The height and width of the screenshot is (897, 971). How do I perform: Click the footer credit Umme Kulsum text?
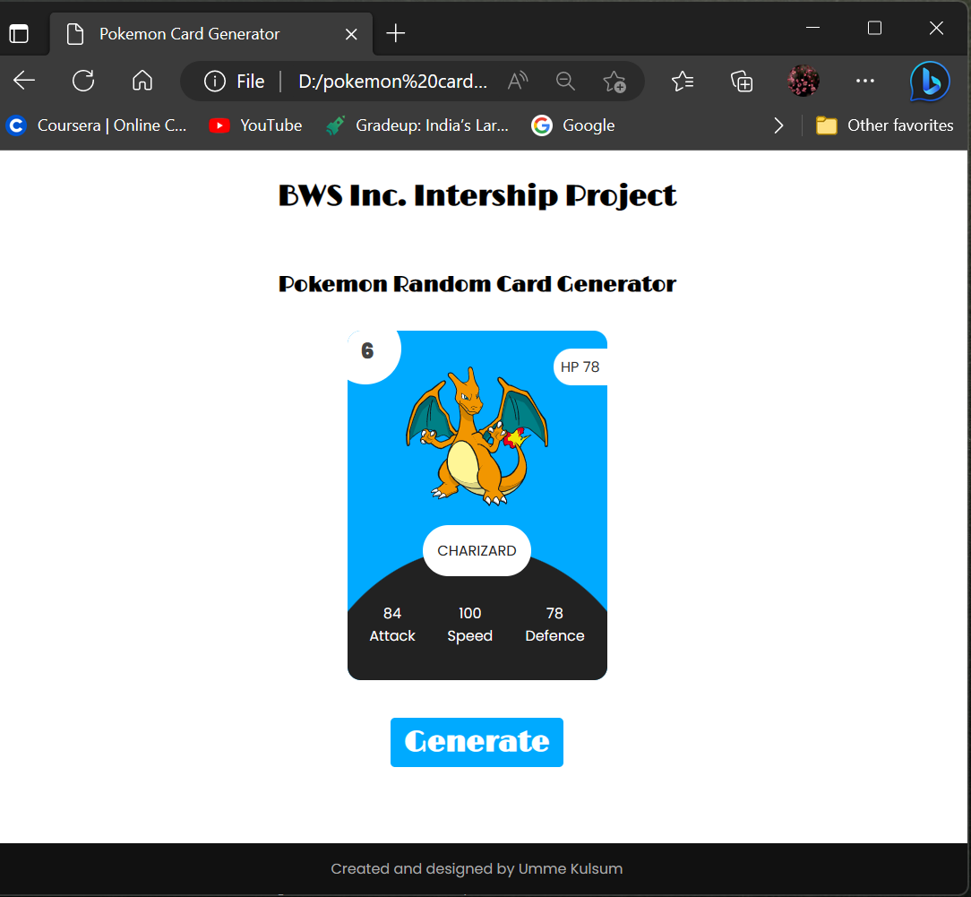coord(477,868)
